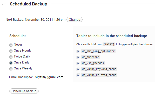155x100 pixels.
Task: Click the selected Once Daily radio button
Action: [11, 63]
